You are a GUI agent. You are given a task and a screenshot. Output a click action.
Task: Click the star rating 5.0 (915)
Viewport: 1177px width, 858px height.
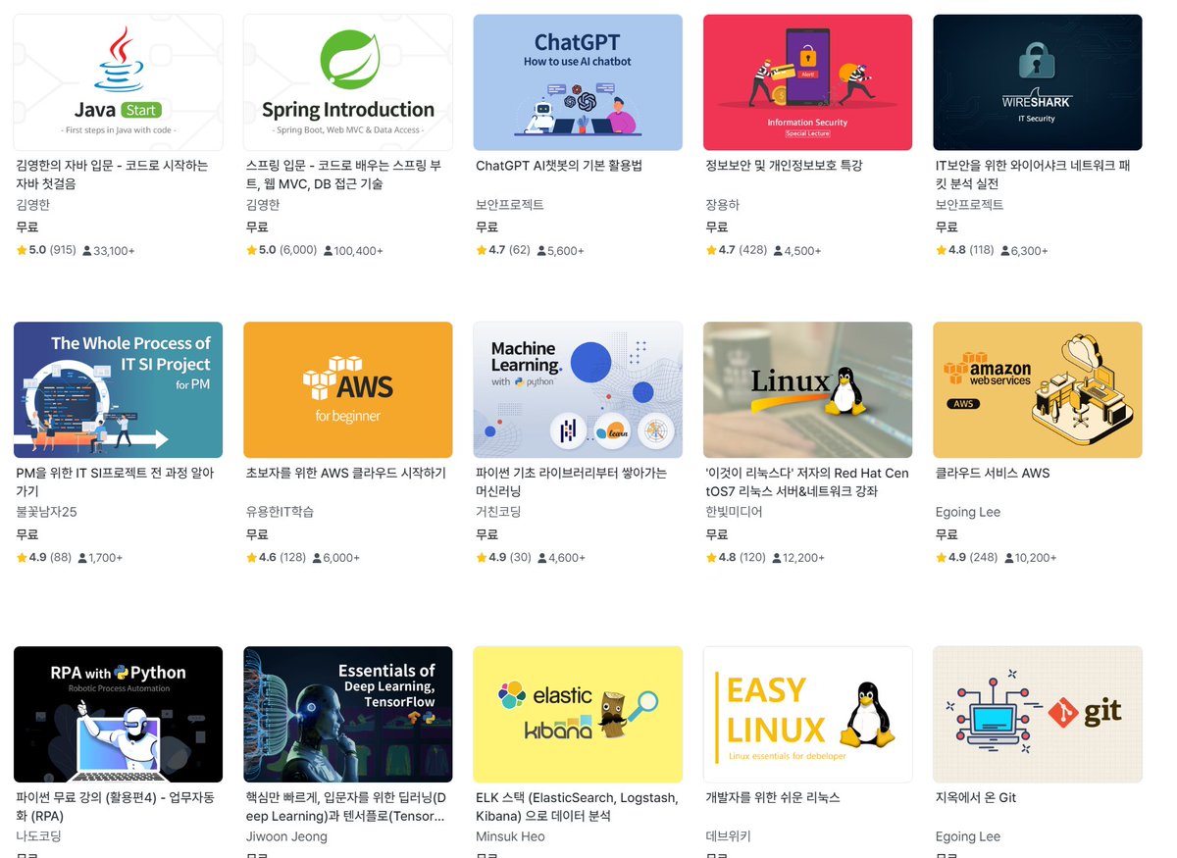[46, 251]
